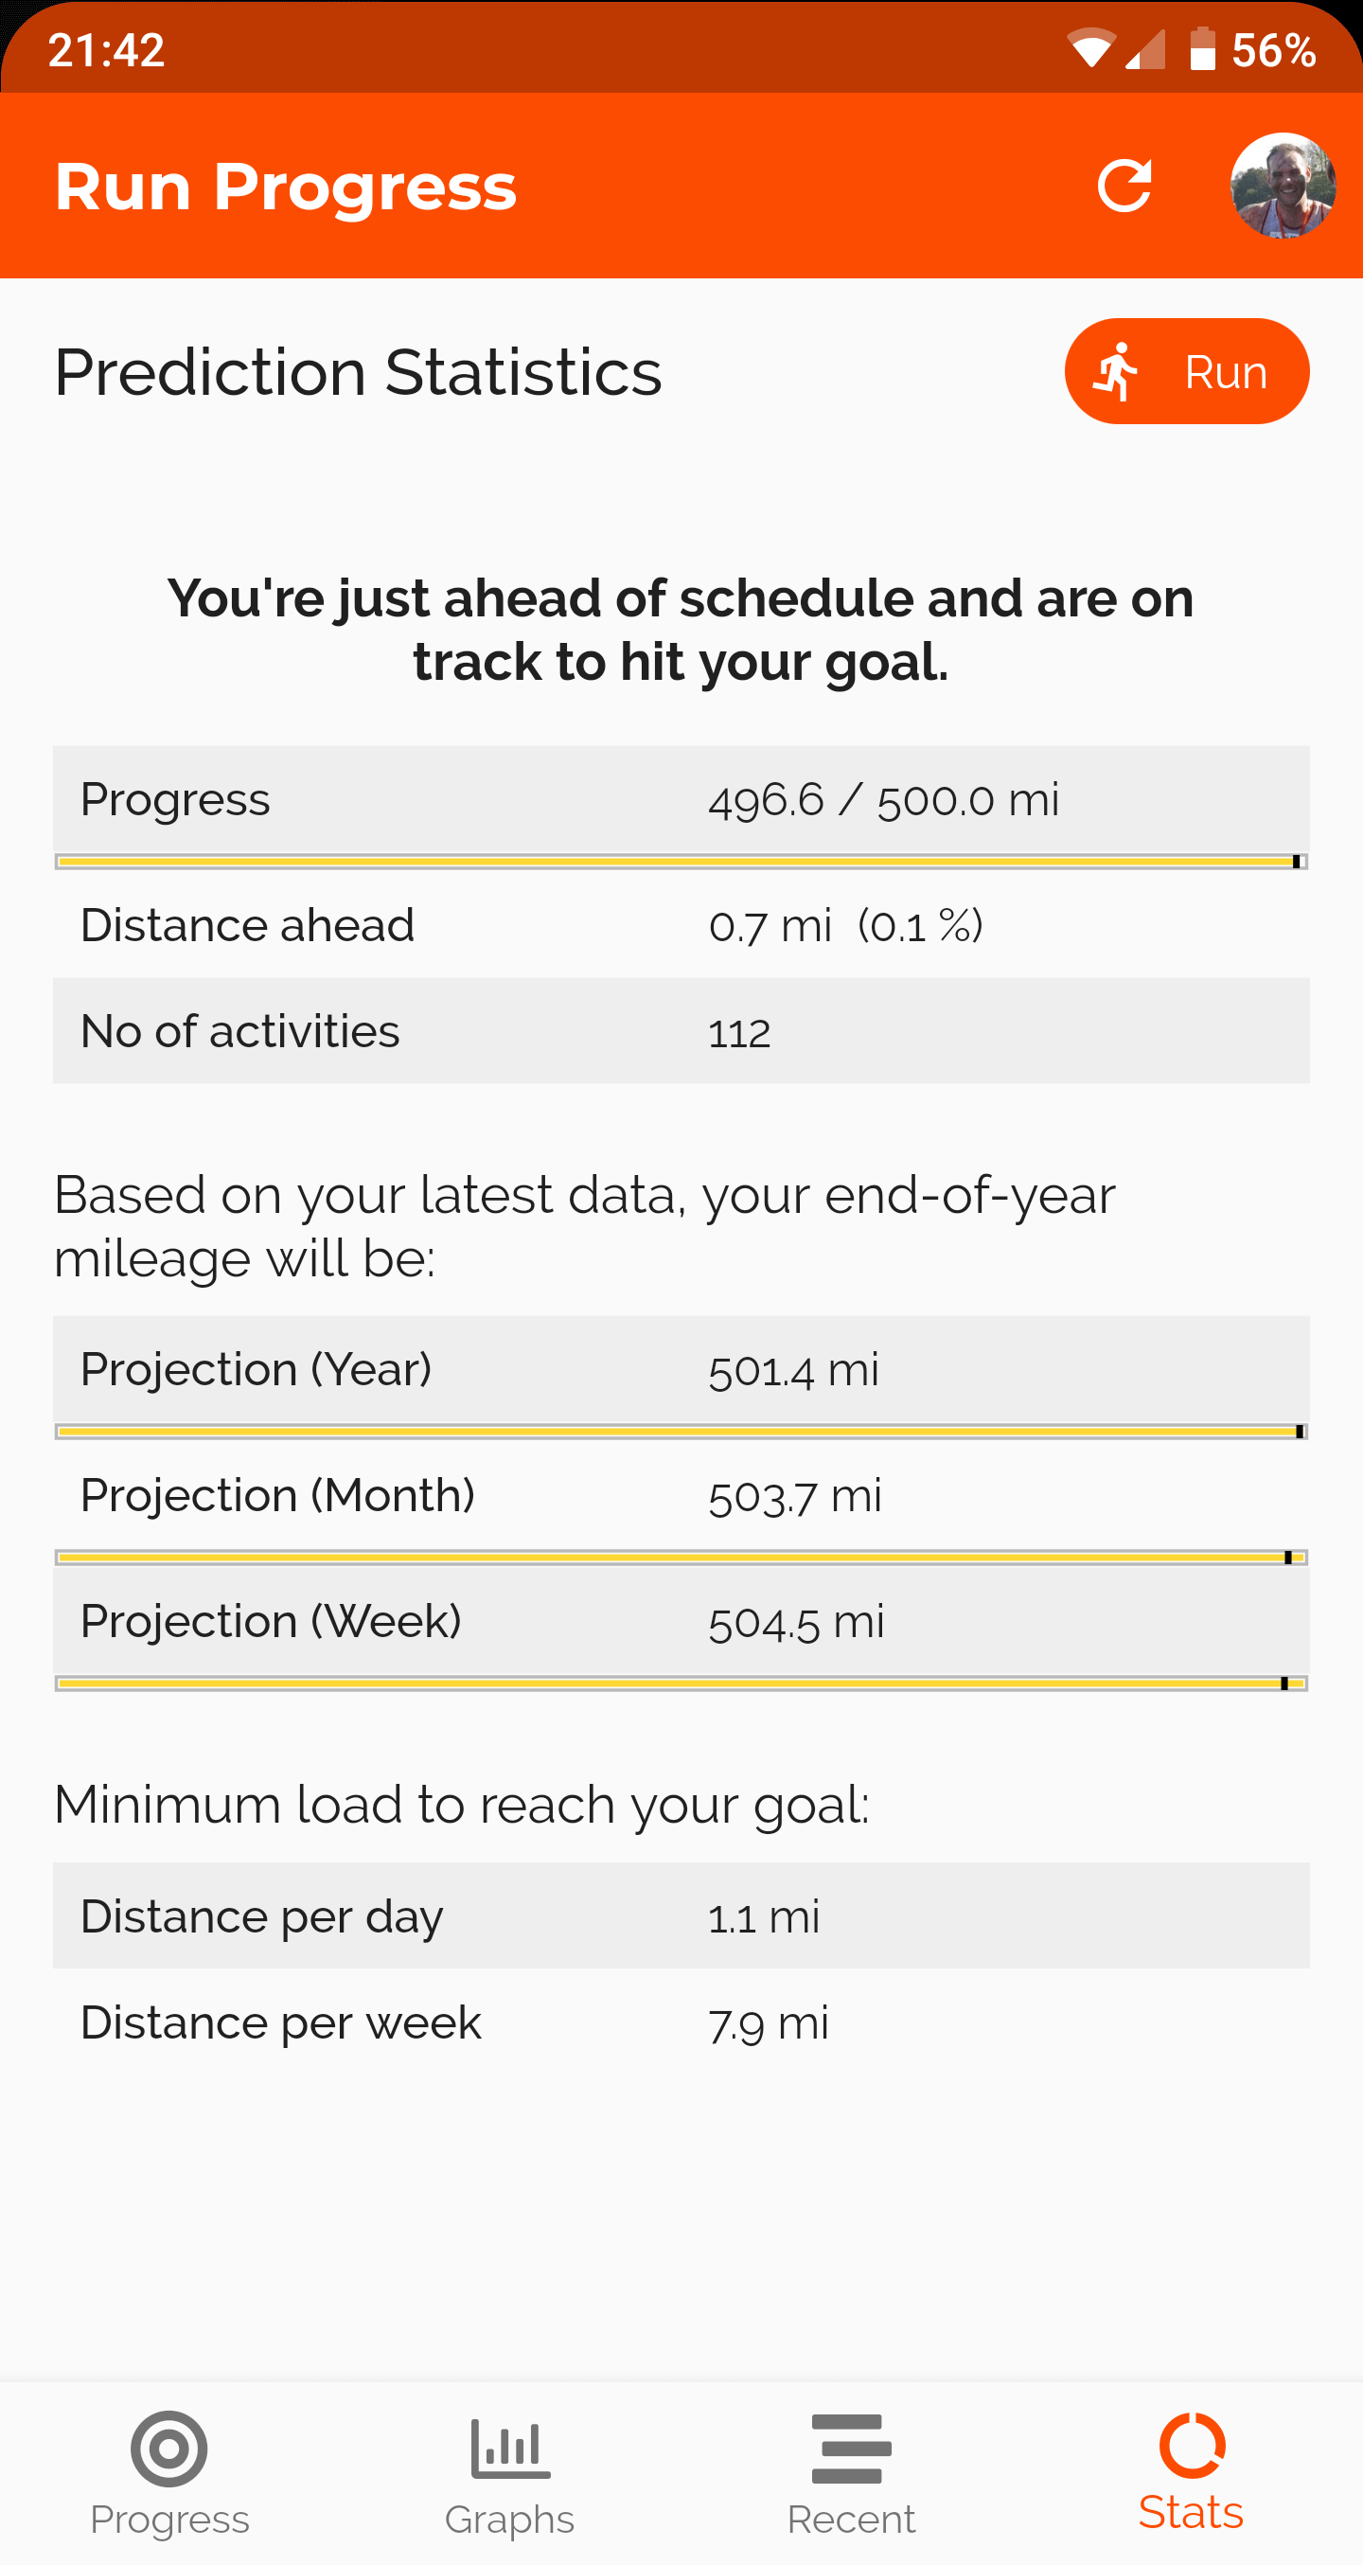The image size is (1363, 2565).
Task: Click the Projection (Week) progress bar
Action: [x=681, y=1683]
